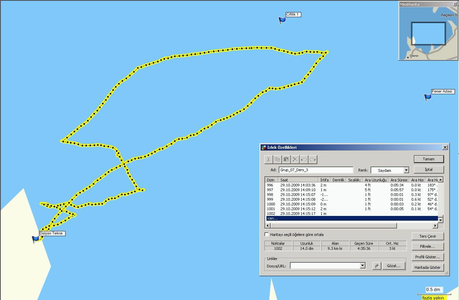Open Profili Göster... elevation profile

tap(428, 257)
